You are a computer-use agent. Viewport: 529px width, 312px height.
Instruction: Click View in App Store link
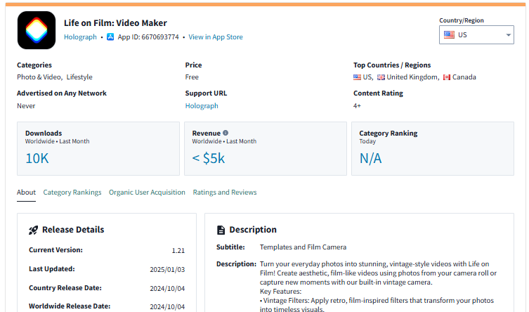(x=215, y=37)
